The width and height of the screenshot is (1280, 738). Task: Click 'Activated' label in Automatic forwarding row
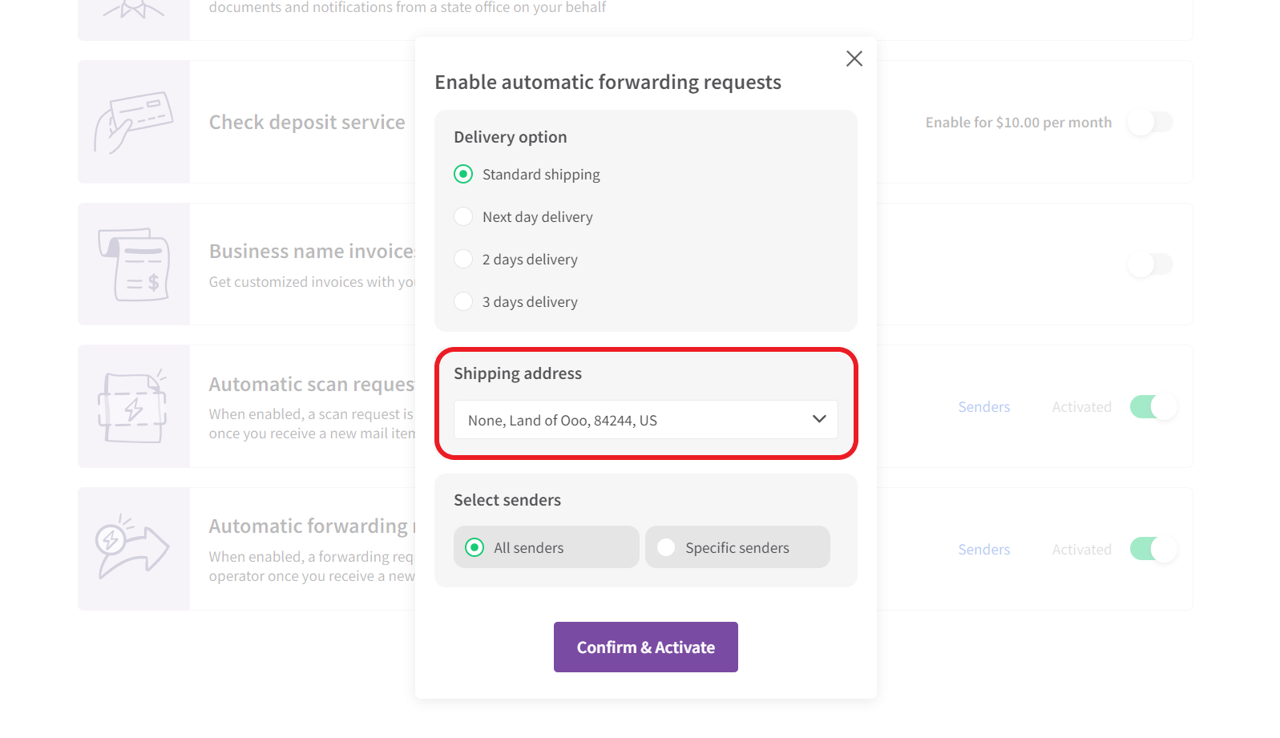point(1082,549)
